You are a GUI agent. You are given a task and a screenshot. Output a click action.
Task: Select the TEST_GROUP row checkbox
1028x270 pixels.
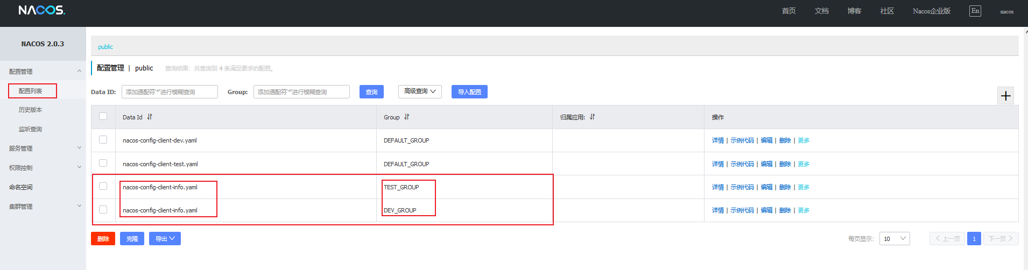(x=103, y=187)
